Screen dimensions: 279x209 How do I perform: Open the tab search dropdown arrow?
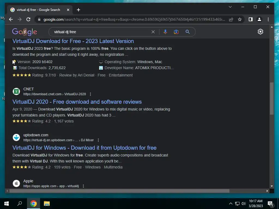tap(230, 7)
